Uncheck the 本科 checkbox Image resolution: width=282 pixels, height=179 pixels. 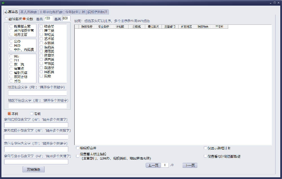click(x=9, y=114)
